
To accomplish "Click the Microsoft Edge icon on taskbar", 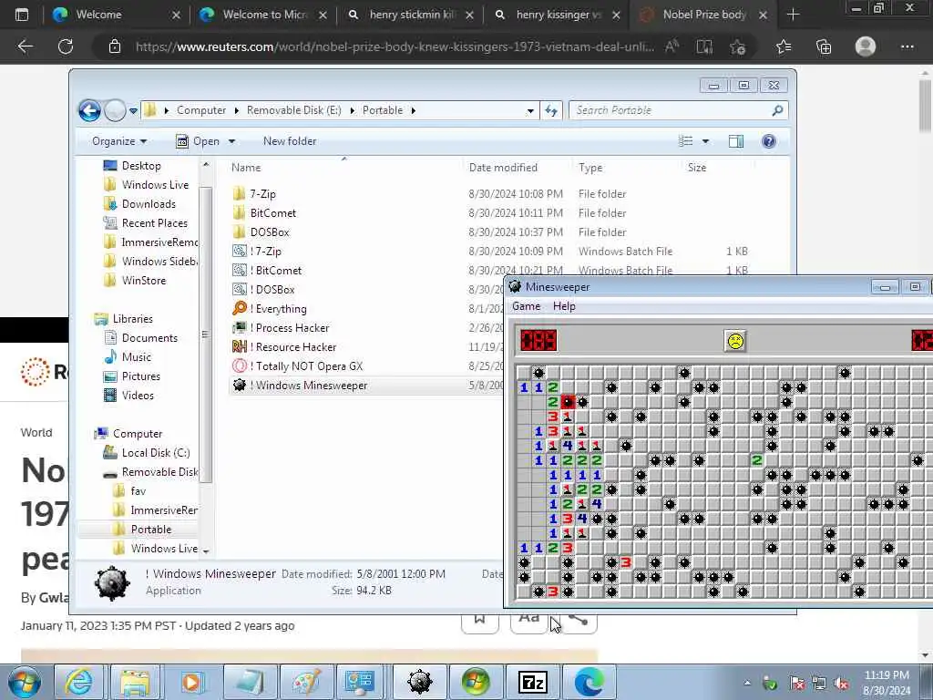I will [x=590, y=682].
